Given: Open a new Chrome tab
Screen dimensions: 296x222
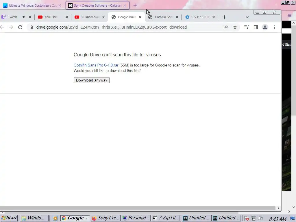Looking at the screenshot, I should point(224,17).
